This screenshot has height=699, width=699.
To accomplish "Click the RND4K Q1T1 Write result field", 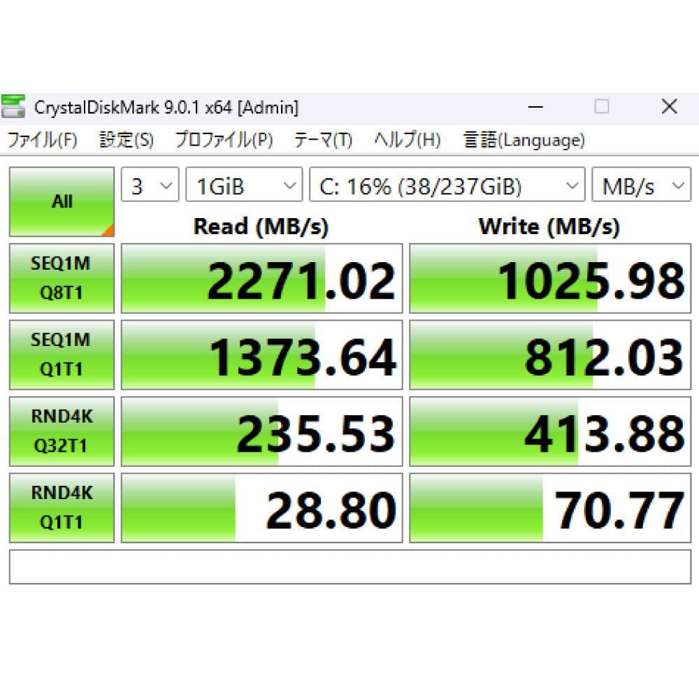I will tap(549, 507).
